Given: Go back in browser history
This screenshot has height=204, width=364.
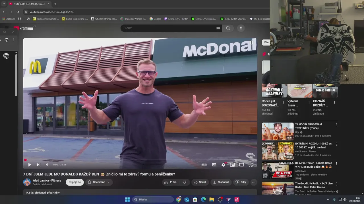Looking at the screenshot, I should point(4,12).
